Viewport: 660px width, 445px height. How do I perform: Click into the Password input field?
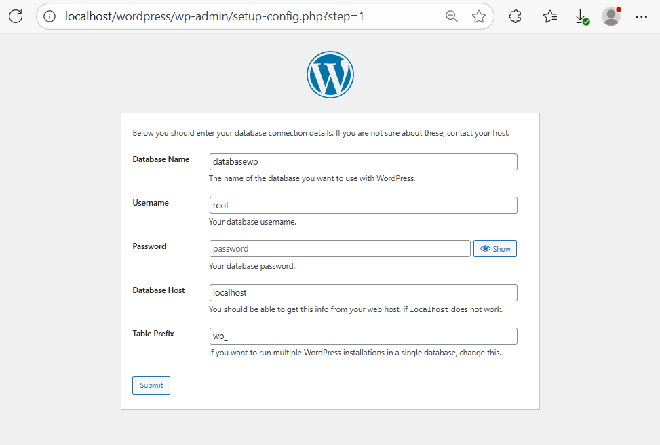pyautogui.click(x=339, y=249)
